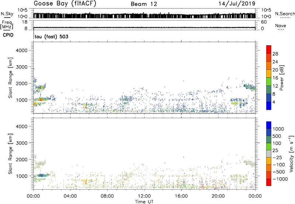The width and height of the screenshot is (295, 204).
Task: Click the '3000' tick of the velocity panel
Action: (22, 143)
